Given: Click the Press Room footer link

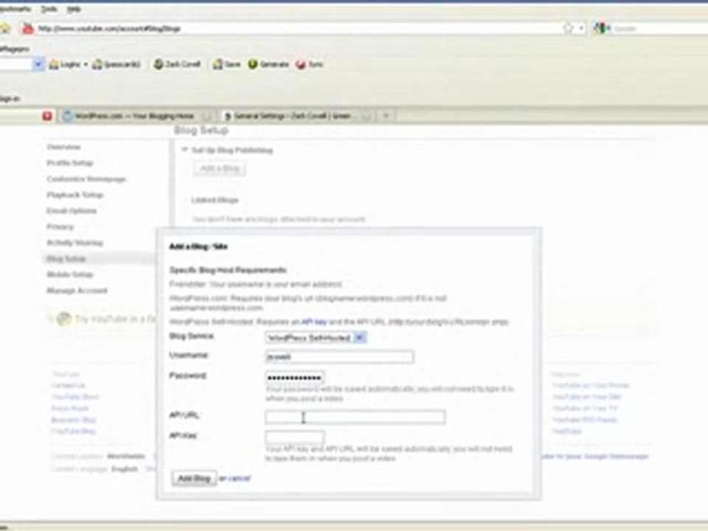Looking at the screenshot, I should tap(70, 409).
